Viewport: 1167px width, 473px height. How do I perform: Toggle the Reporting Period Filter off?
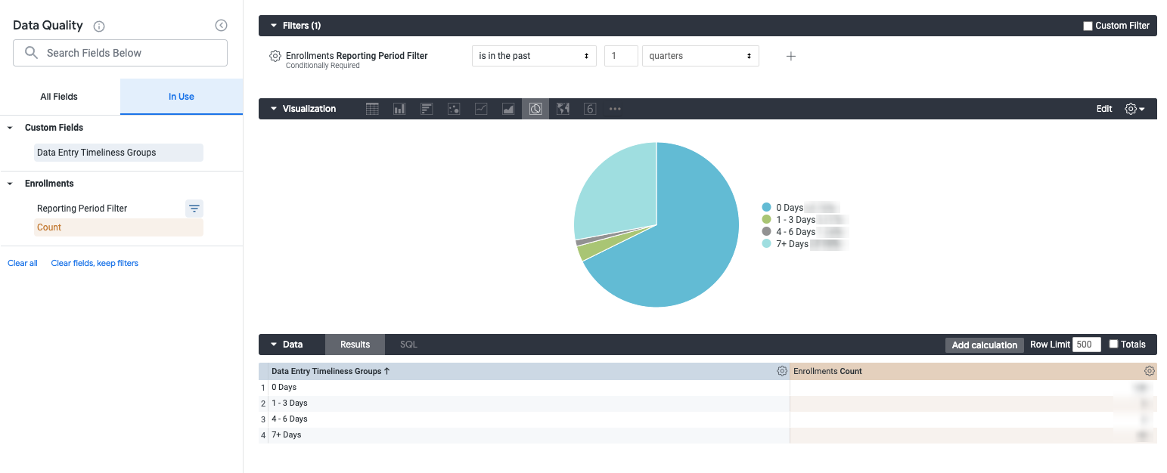(x=194, y=208)
